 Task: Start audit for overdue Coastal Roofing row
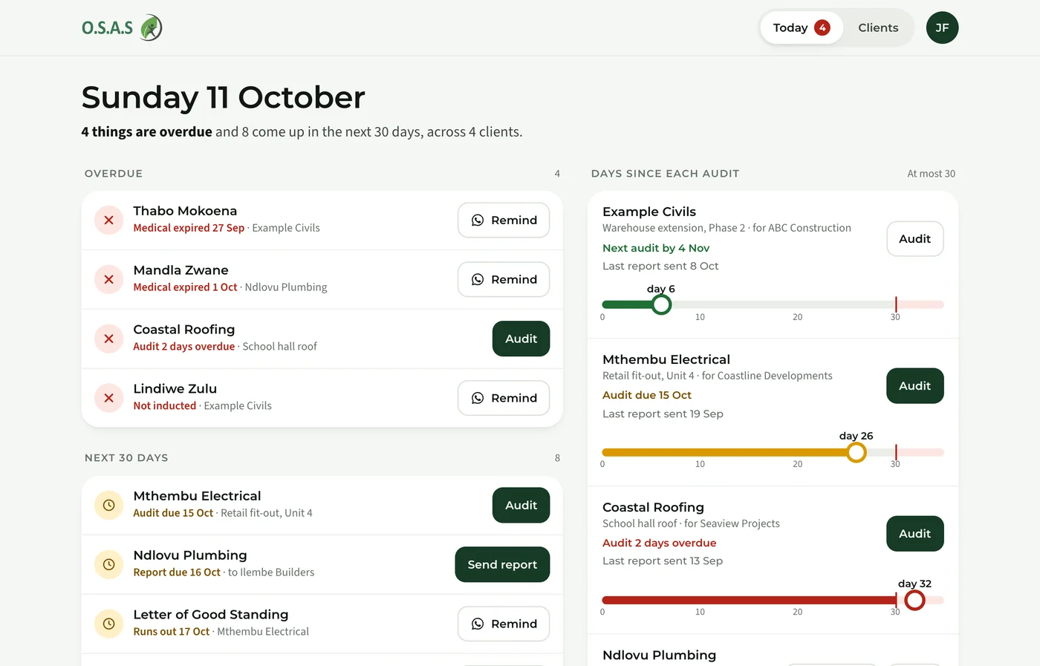pyautogui.click(x=521, y=339)
